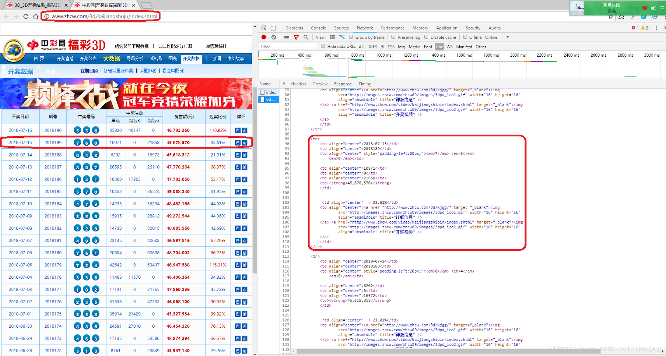Open the browser home page
Screen dimensions: 666x356
tap(35, 16)
